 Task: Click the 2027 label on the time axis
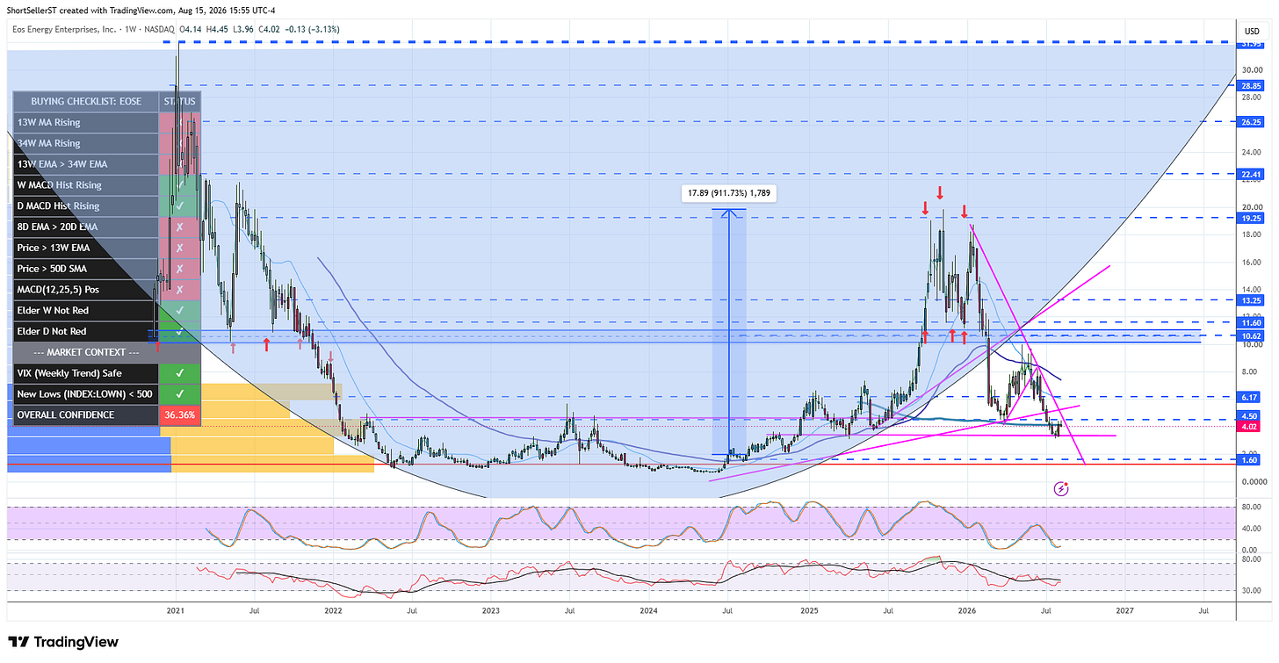[x=1124, y=609]
